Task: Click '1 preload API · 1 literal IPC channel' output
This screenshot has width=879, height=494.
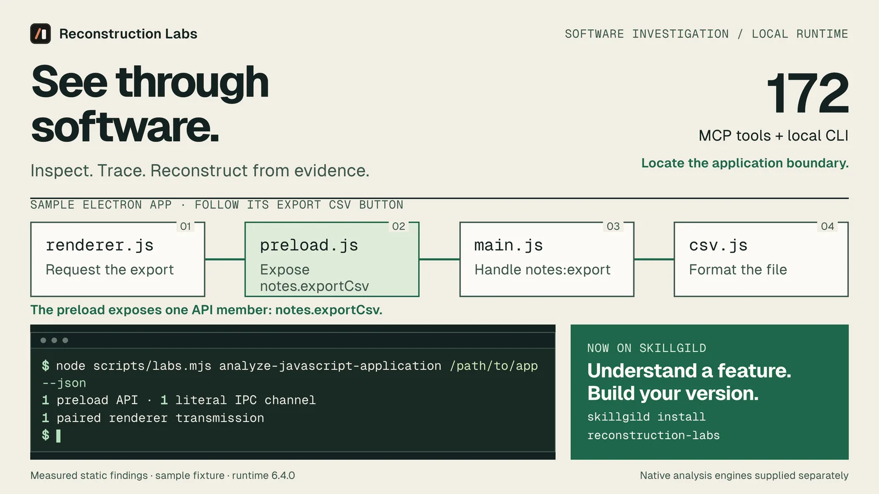Action: click(179, 400)
